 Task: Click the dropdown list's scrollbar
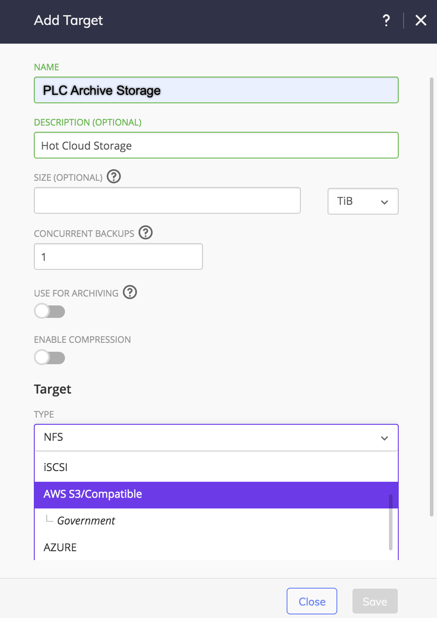[391, 521]
